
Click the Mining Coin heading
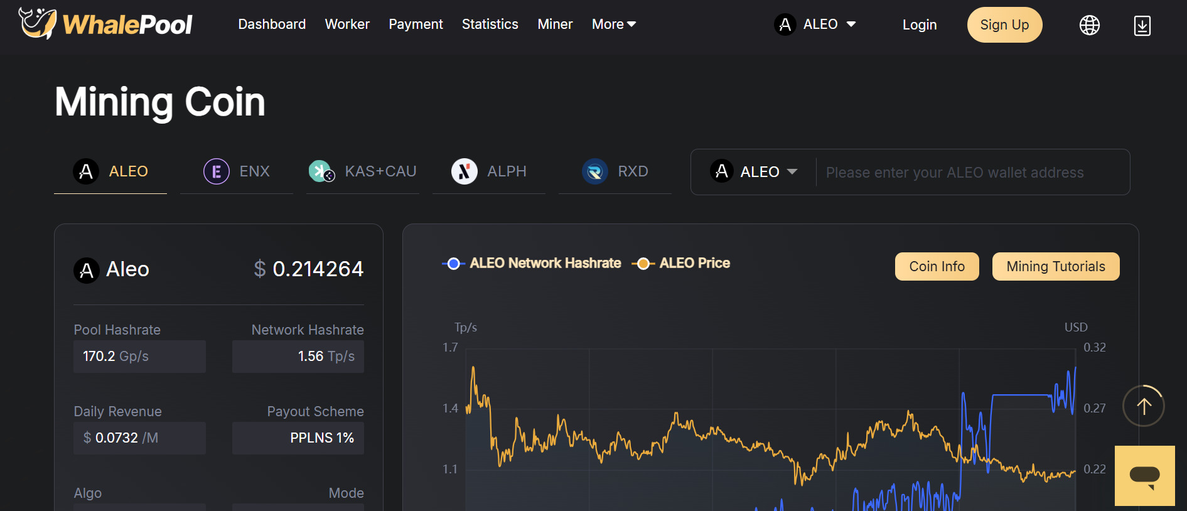[160, 102]
